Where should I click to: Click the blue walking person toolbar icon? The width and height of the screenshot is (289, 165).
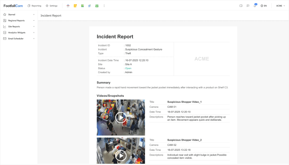click(x=90, y=6)
